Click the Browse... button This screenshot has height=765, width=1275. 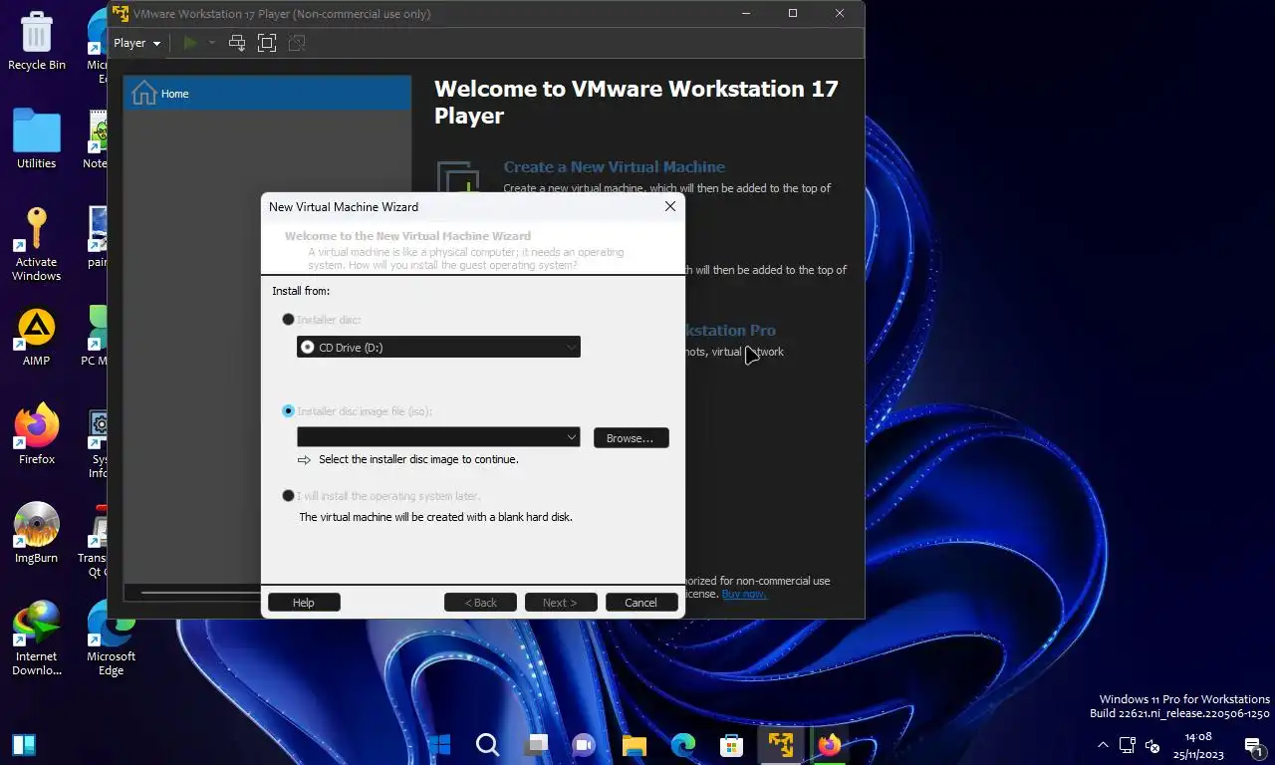(631, 438)
